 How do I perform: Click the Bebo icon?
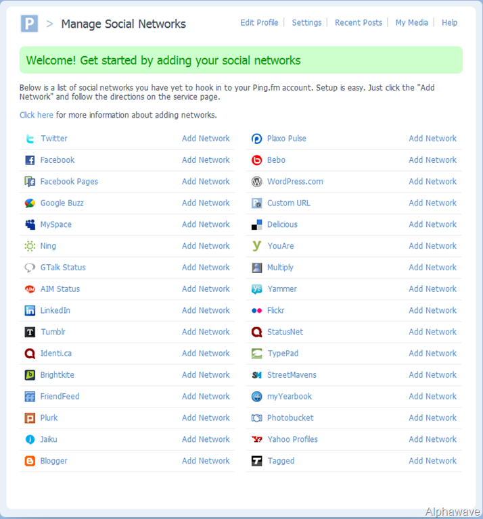[x=257, y=160]
